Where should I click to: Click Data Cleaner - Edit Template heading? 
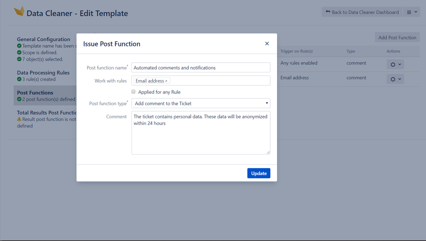(77, 13)
